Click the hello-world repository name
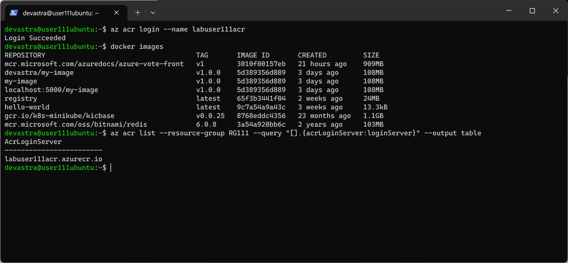 click(27, 107)
